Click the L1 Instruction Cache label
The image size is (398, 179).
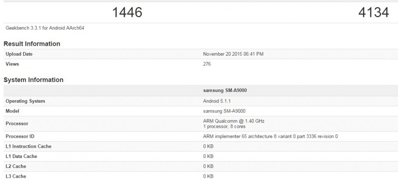click(28, 146)
